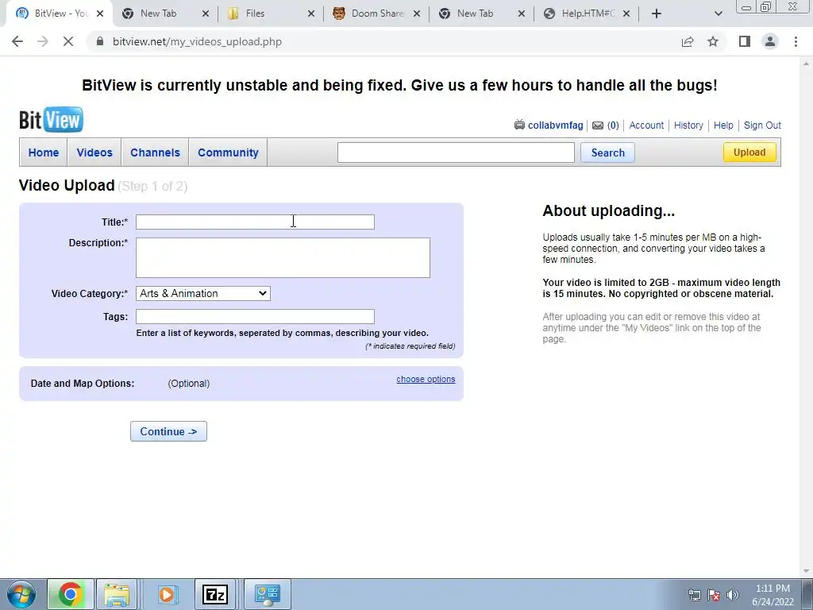Viewport: 813px width, 610px height.
Task: Open the 7-Zip taskbar icon
Action: click(215, 594)
